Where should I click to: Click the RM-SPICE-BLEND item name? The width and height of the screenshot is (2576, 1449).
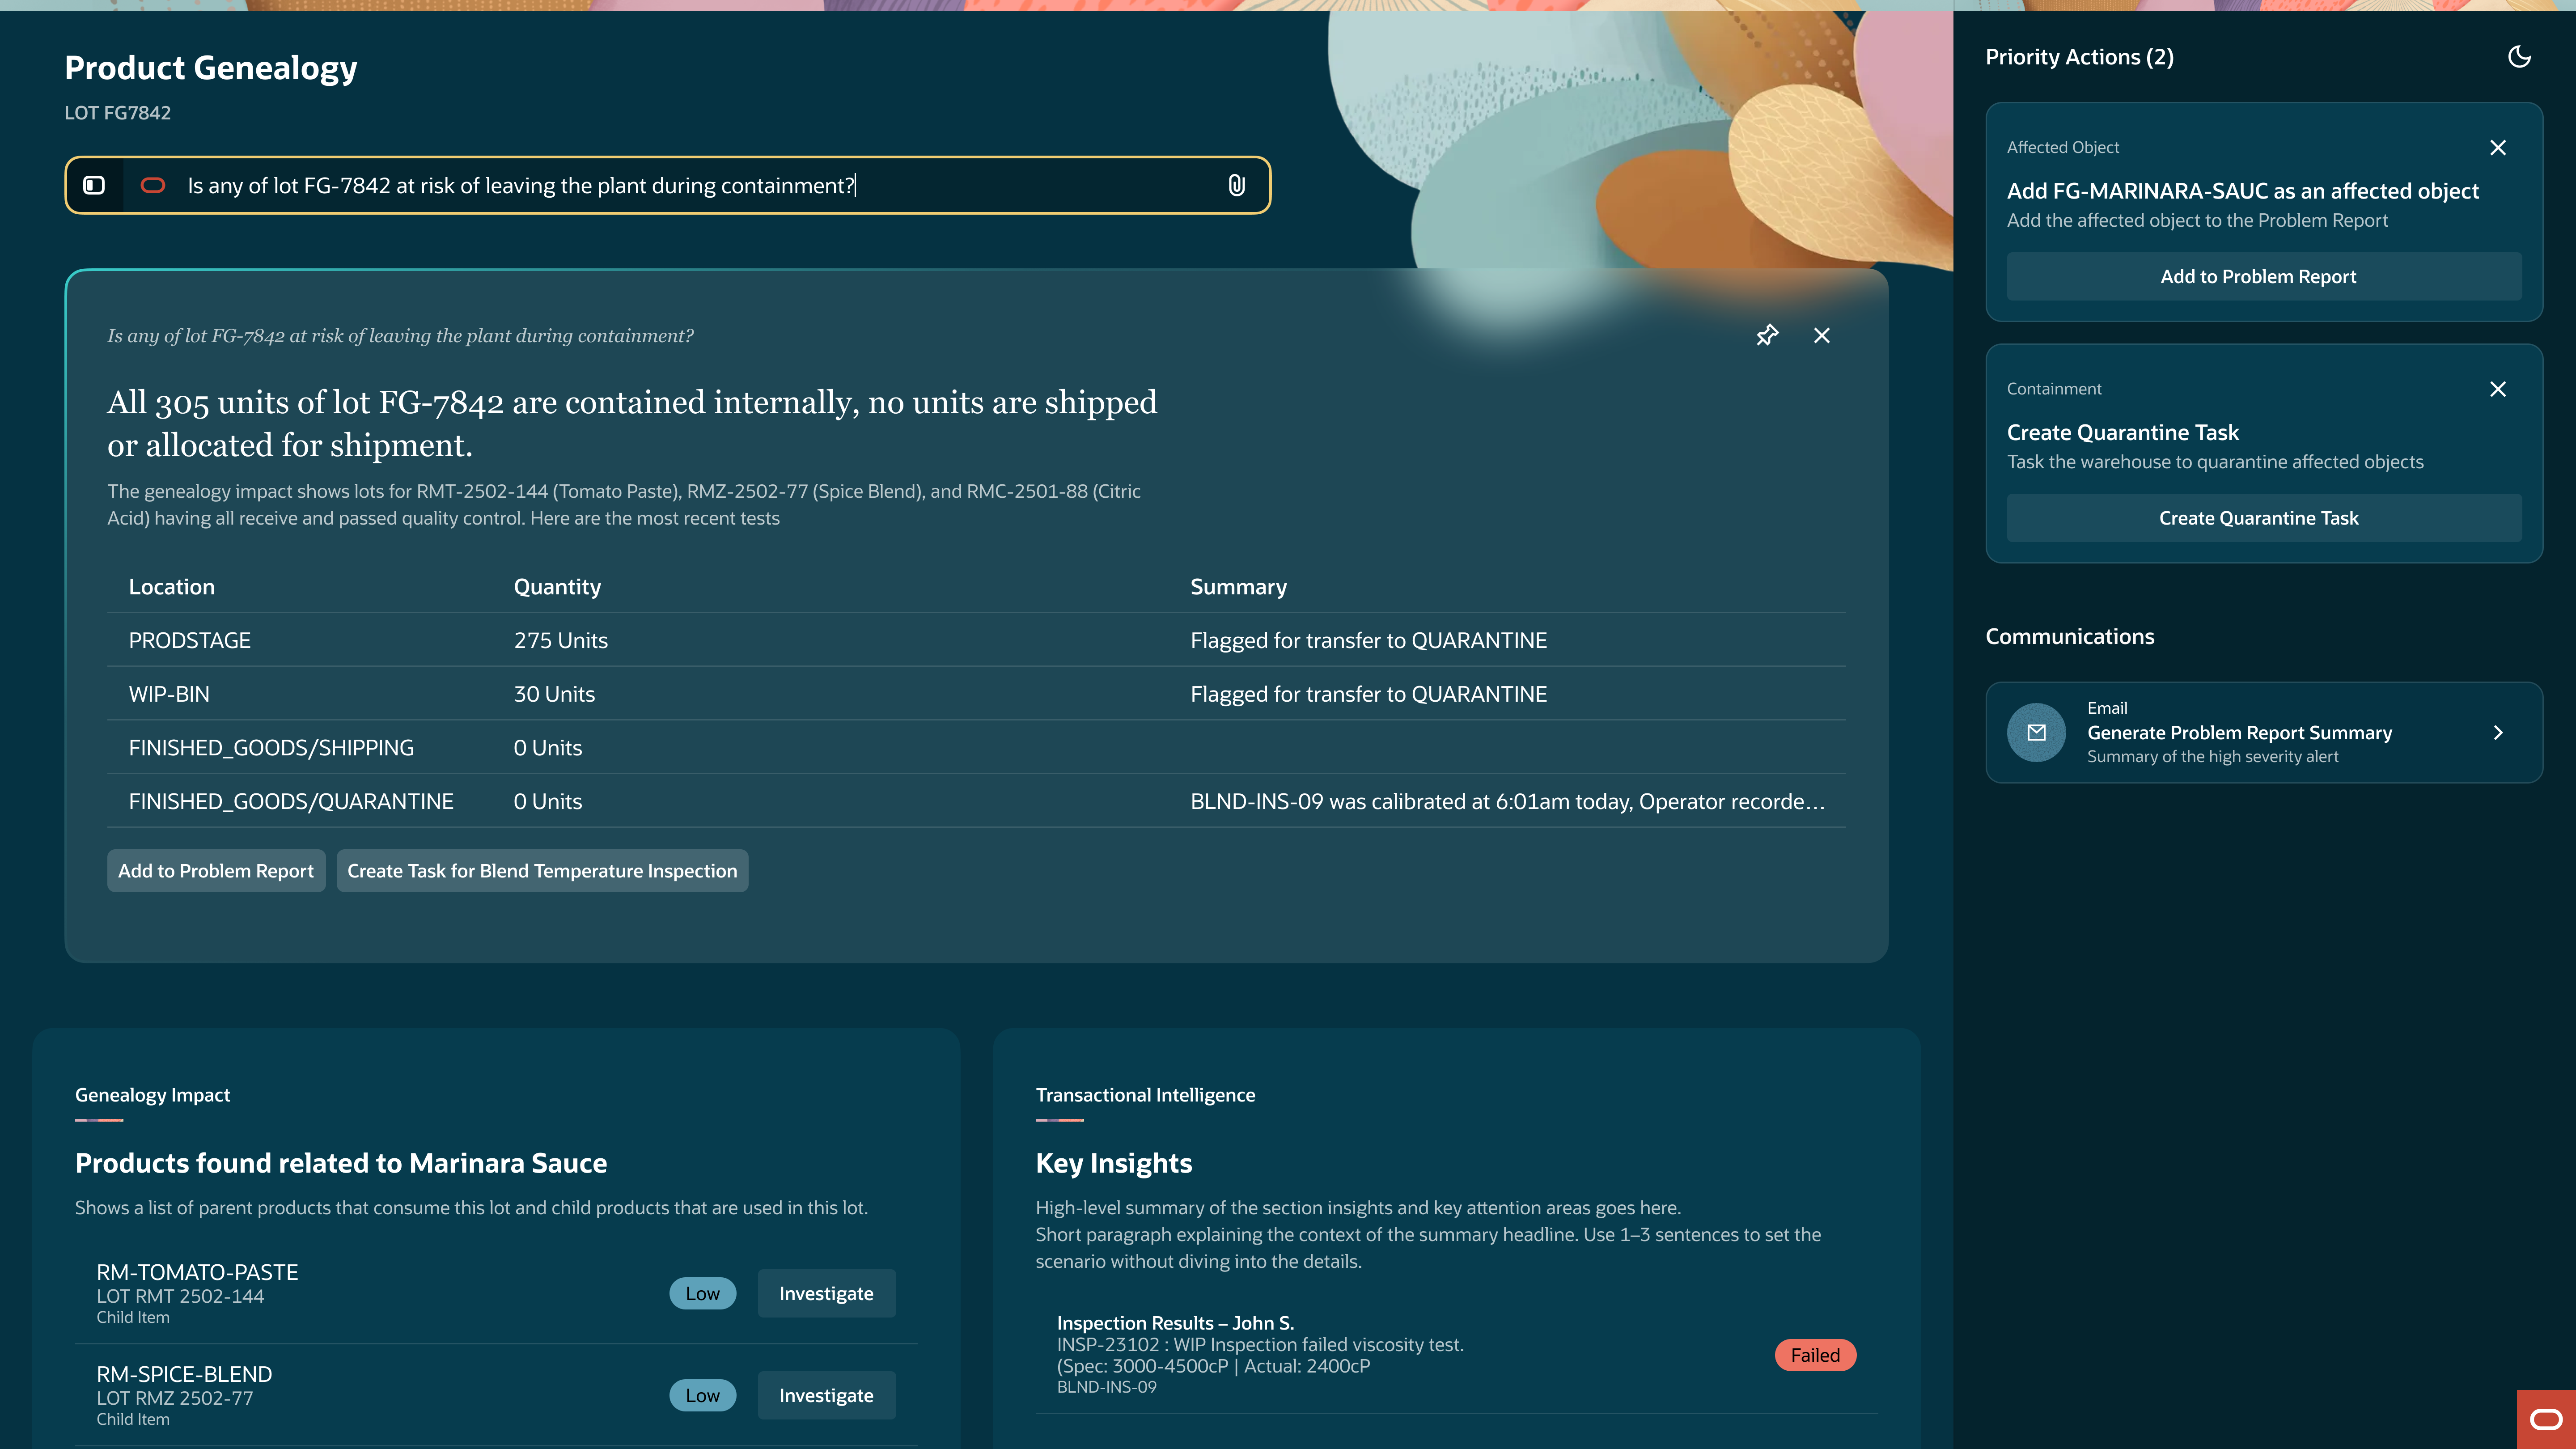pos(184,1374)
